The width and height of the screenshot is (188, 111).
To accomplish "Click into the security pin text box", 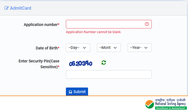I will pos(109,74).
